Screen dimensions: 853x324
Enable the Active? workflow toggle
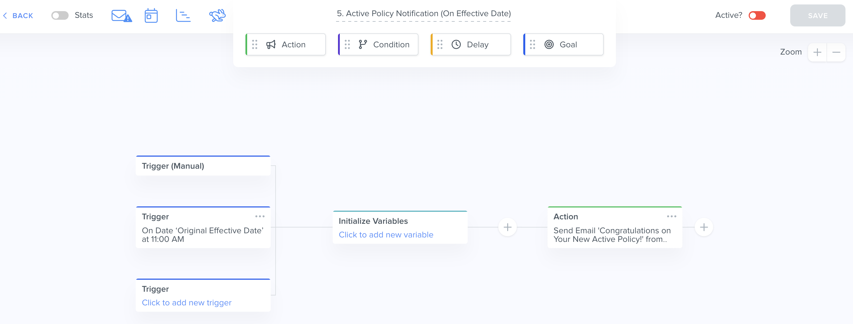point(757,16)
